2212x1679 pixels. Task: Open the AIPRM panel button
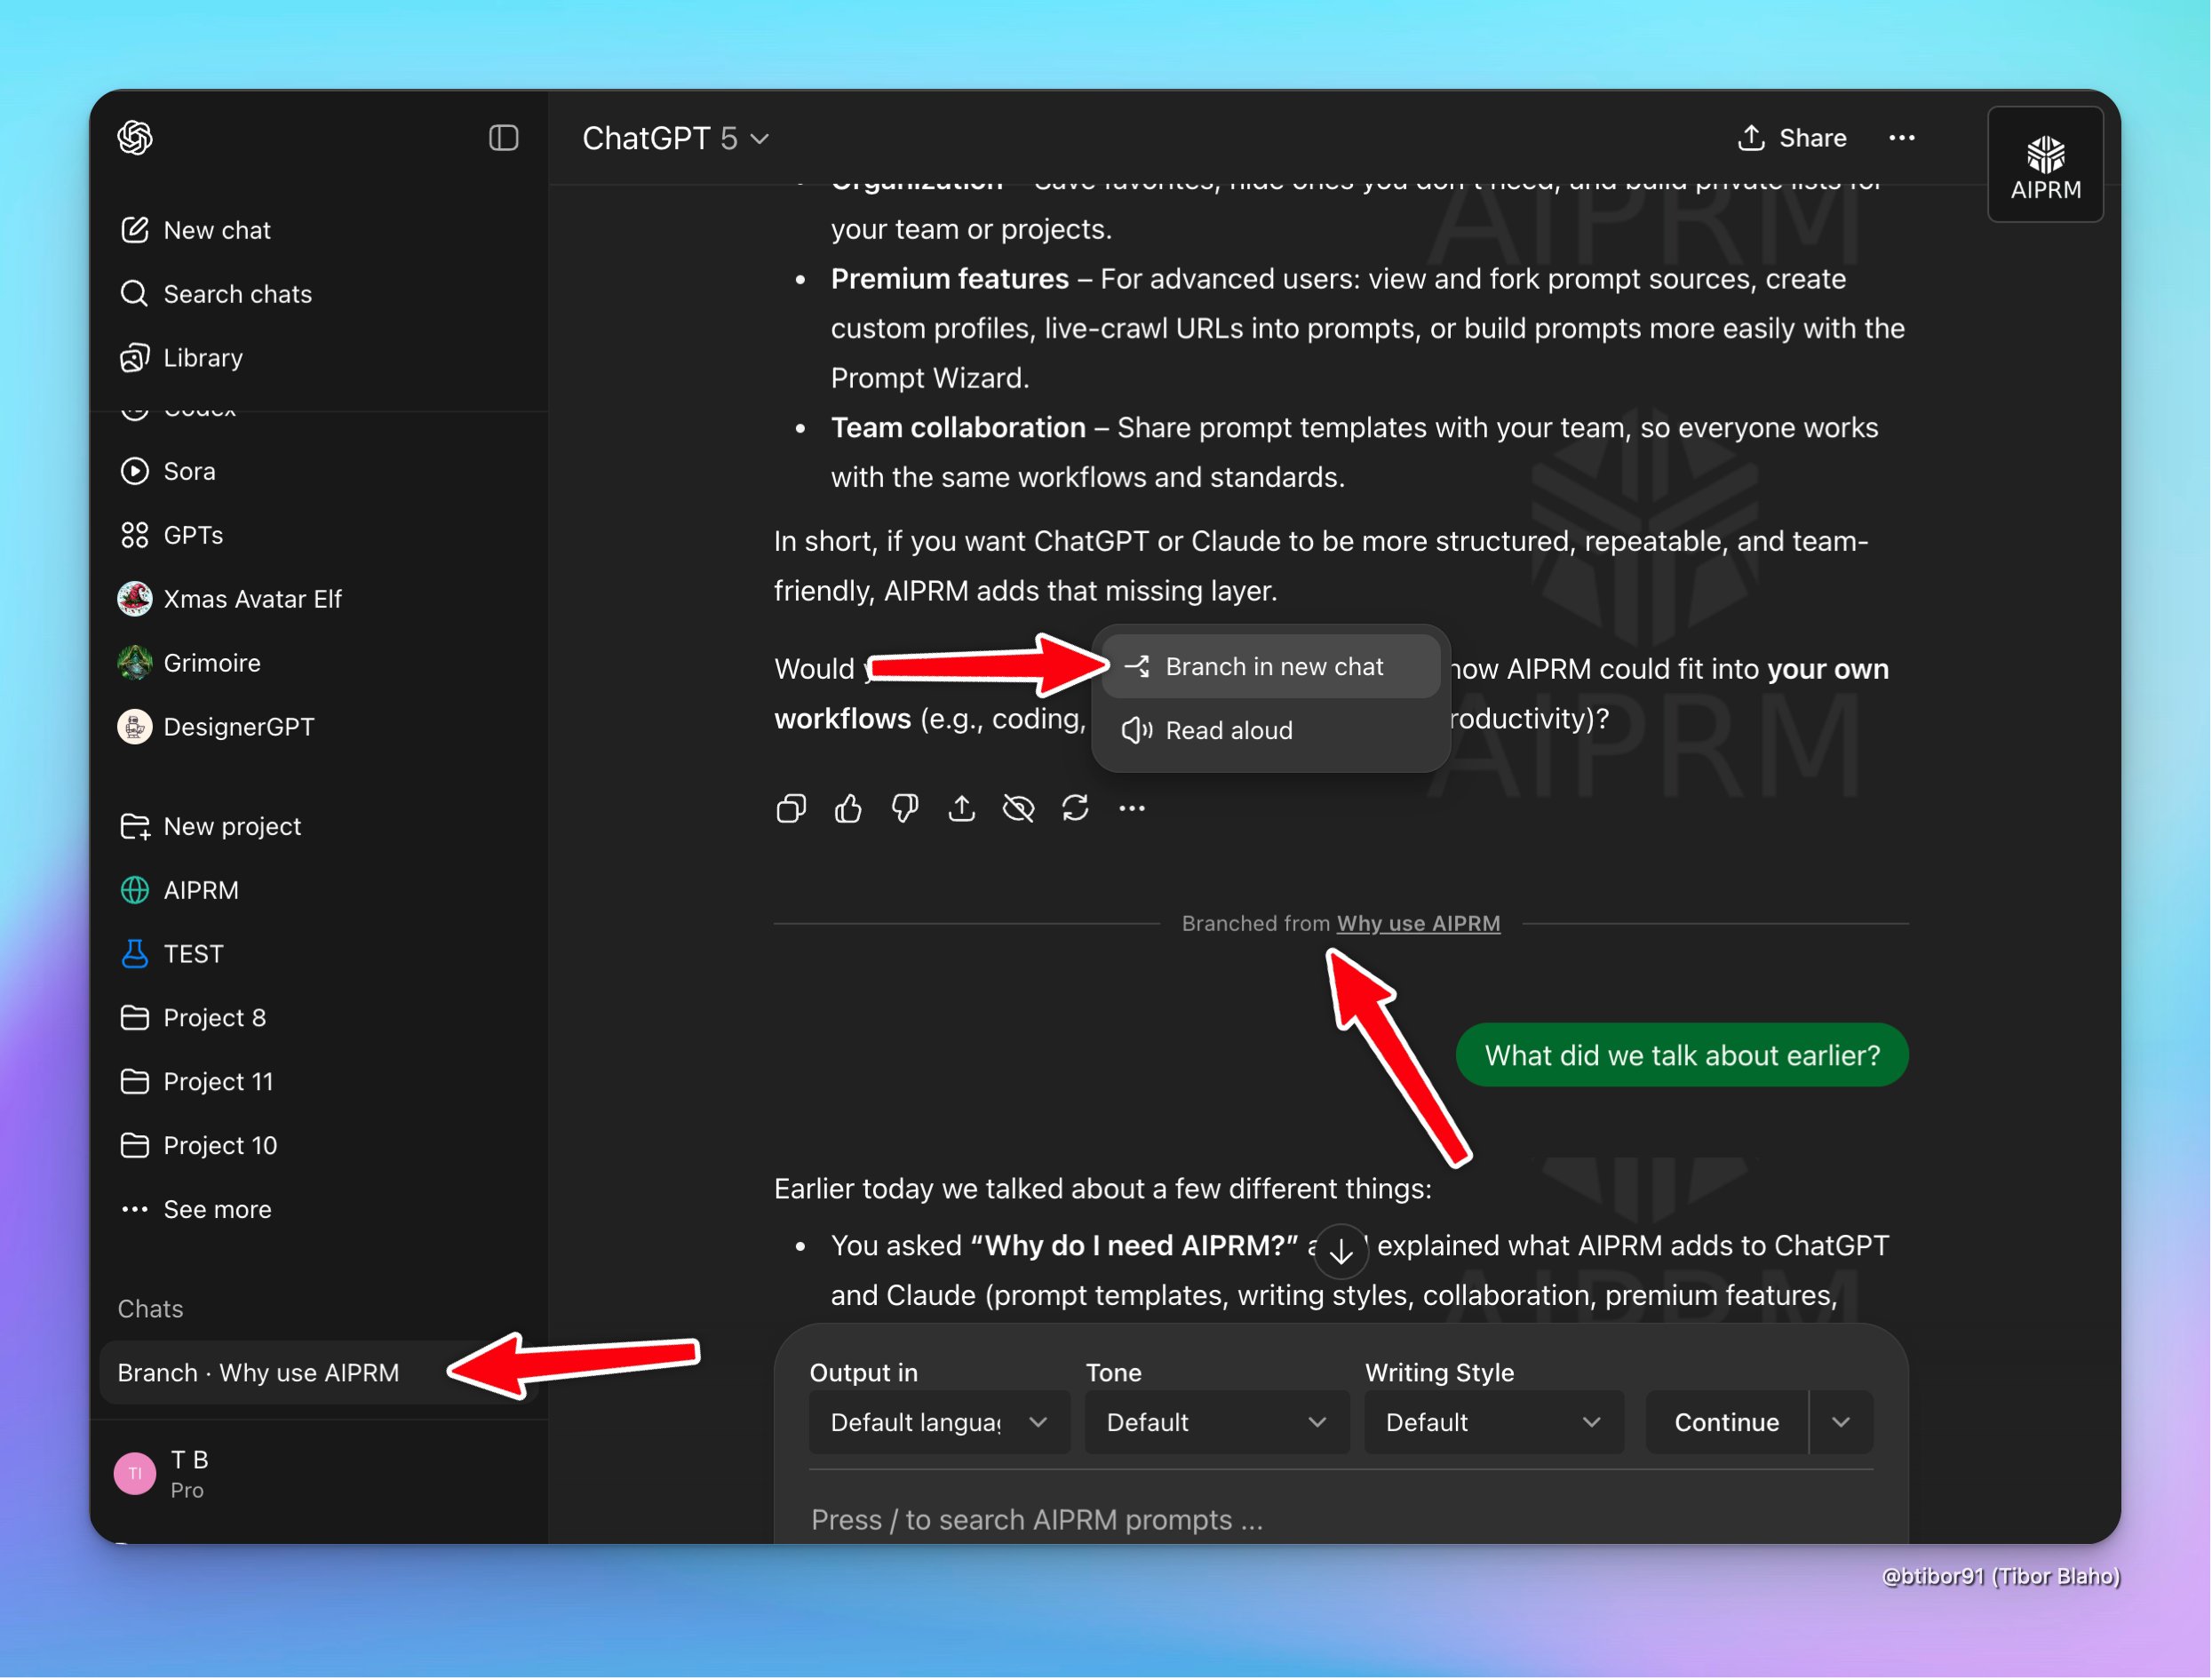[2046, 165]
